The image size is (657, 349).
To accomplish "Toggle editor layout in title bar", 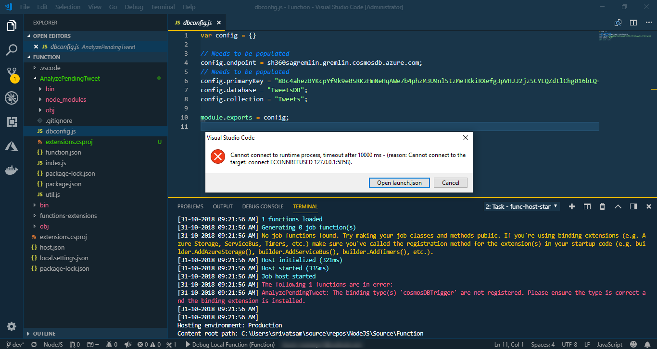I will point(633,22).
